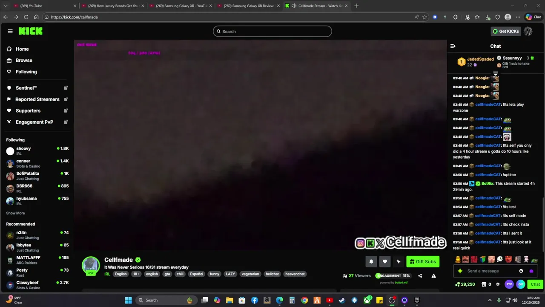Open chat settings gear
This screenshot has height=307, width=545.
(497, 284)
